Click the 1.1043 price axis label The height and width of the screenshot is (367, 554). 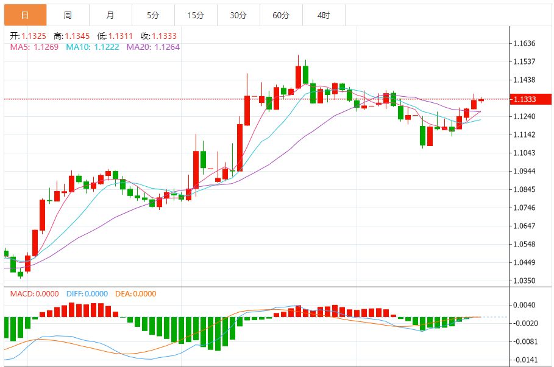point(524,153)
